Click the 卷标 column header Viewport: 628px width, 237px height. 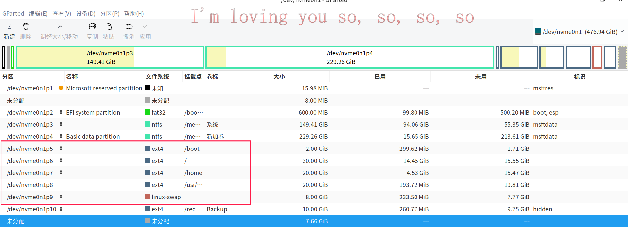click(x=217, y=77)
